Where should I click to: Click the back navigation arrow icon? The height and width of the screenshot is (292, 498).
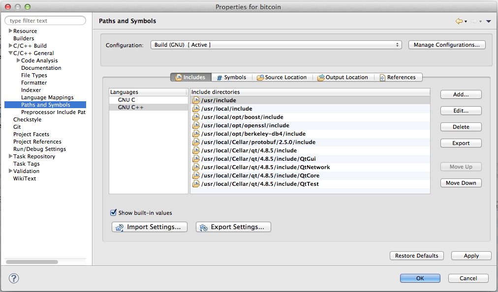[459, 21]
